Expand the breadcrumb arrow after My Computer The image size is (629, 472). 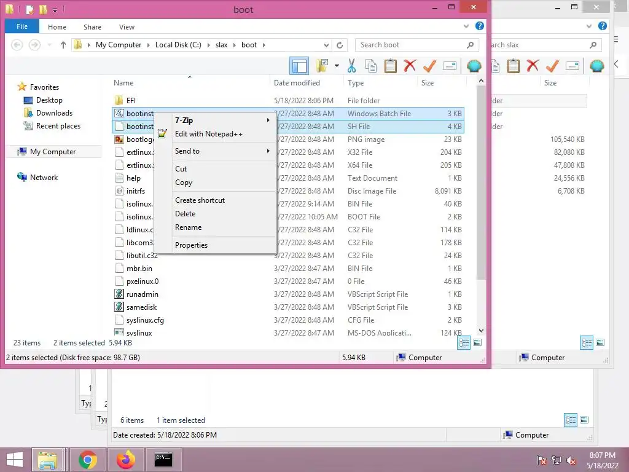[149, 45]
